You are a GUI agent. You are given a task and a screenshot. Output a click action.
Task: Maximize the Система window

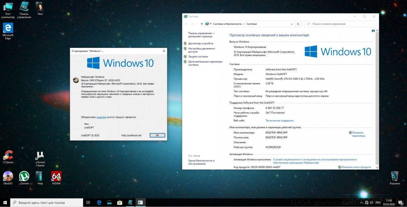(364, 16)
